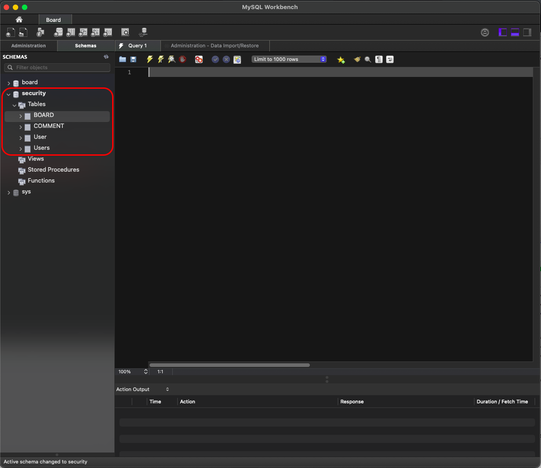Select the sys schema name
The width and height of the screenshot is (541, 468).
coord(26,192)
